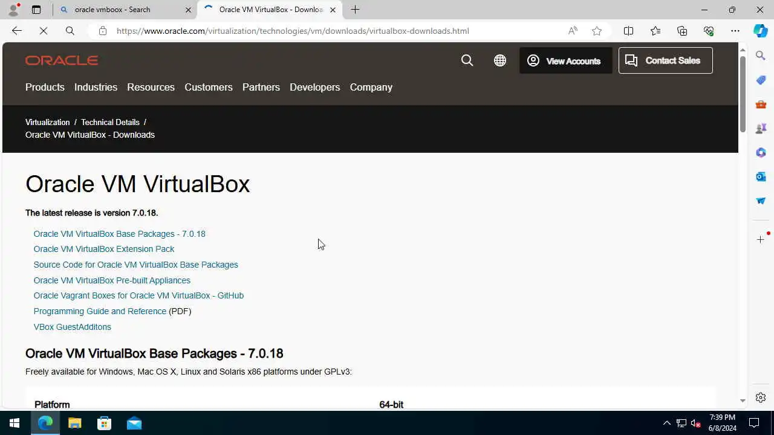
Task: Open the Developers menu
Action: click(315, 87)
